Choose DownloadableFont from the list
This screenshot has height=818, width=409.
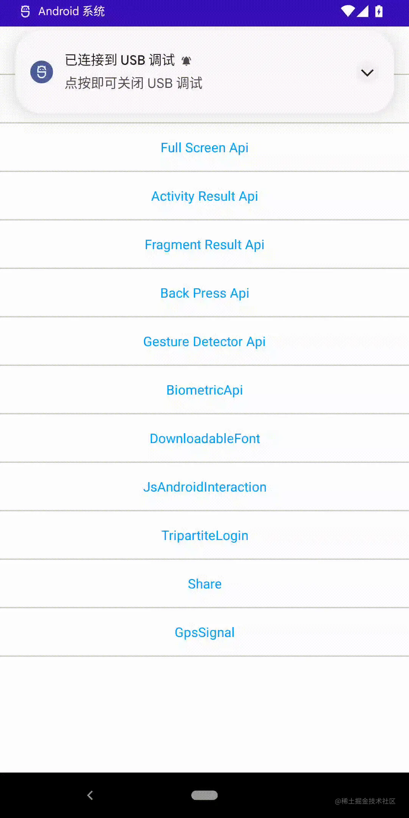204,439
